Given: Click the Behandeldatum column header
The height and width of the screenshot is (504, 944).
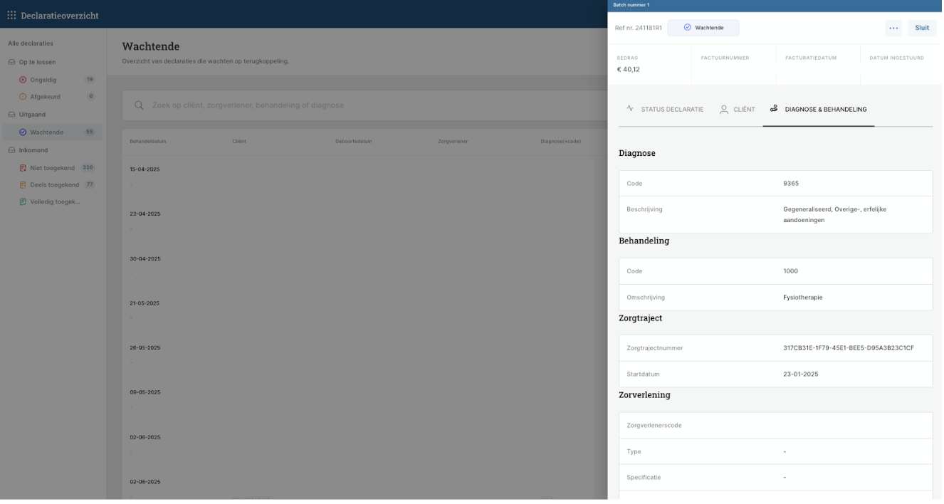Looking at the screenshot, I should pyautogui.click(x=148, y=142).
